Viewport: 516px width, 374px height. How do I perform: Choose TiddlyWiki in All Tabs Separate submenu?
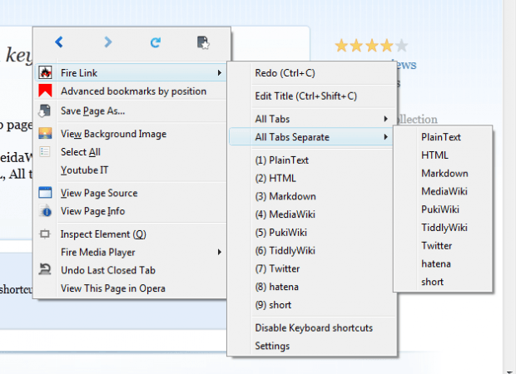(x=443, y=228)
